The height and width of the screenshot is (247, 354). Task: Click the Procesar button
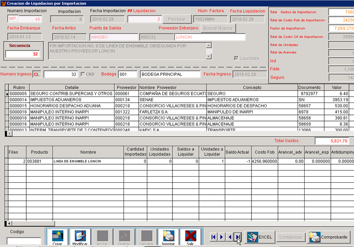point(177,19)
